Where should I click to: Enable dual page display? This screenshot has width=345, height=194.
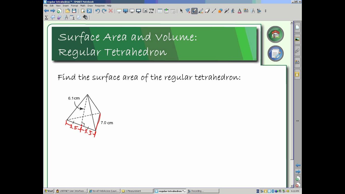[x=138, y=11]
